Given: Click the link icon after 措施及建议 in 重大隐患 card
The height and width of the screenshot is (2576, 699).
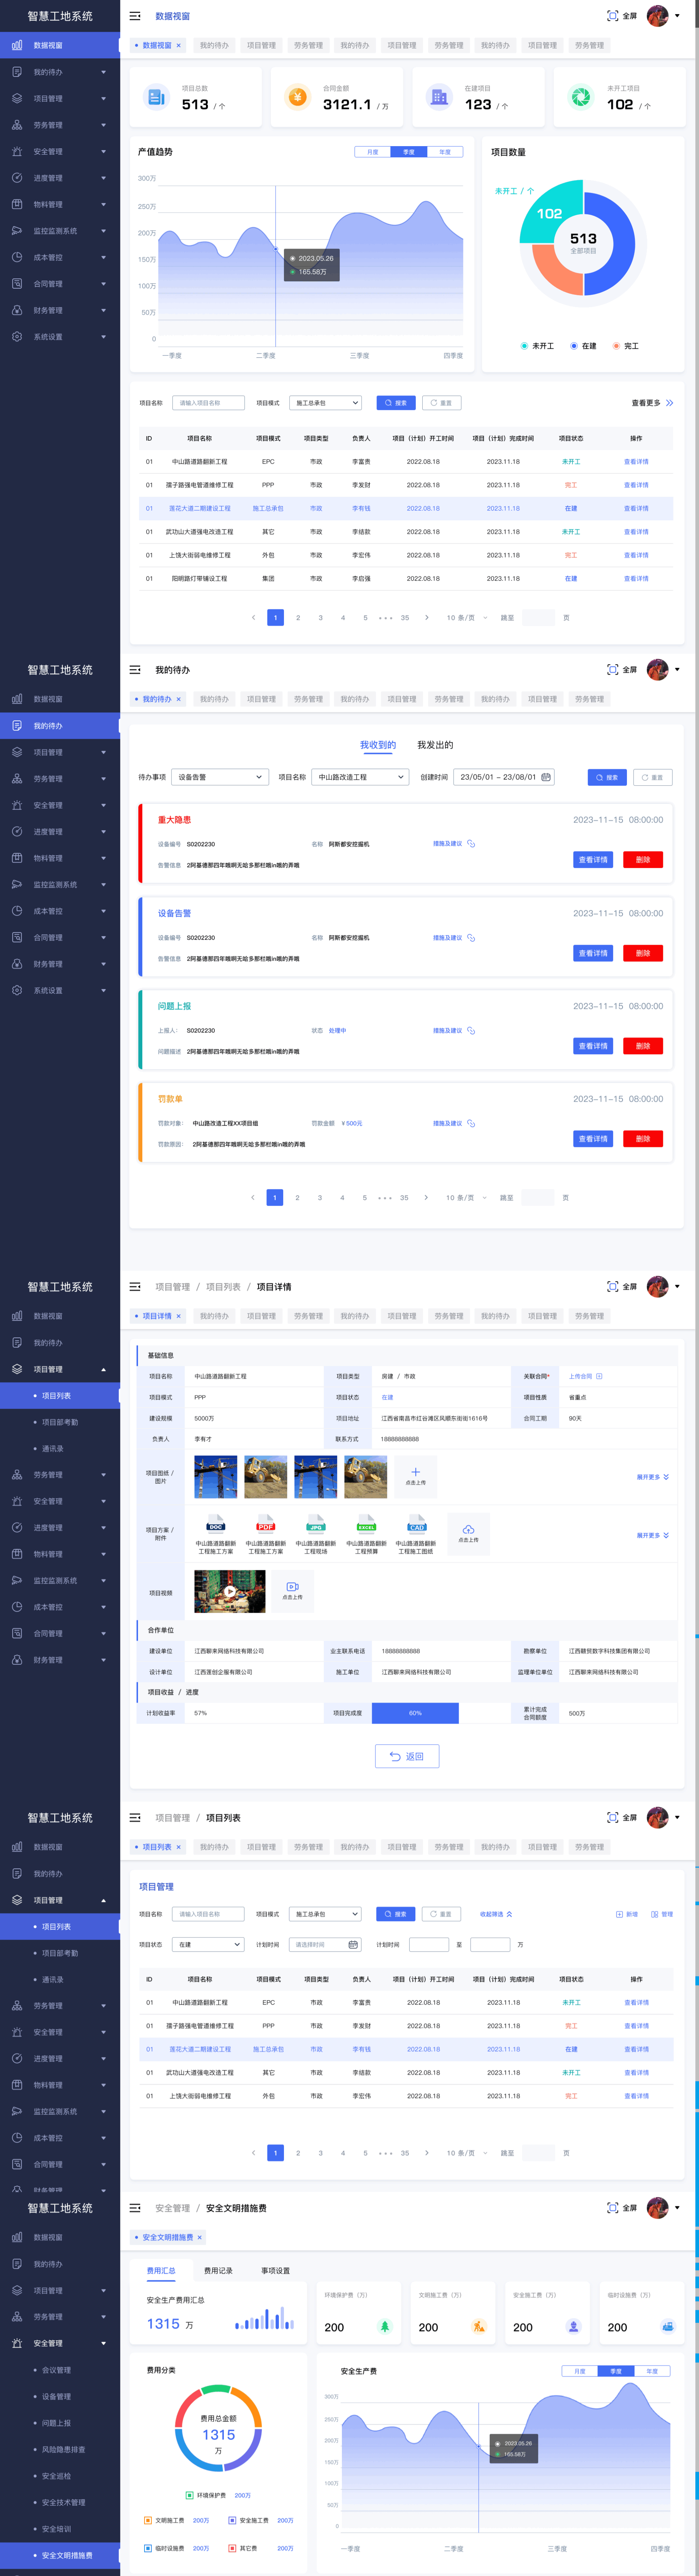Looking at the screenshot, I should coord(471,844).
